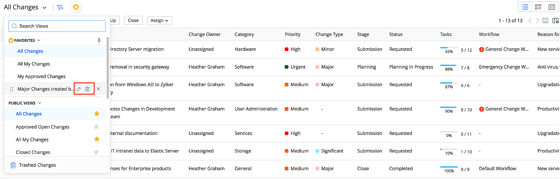Click the orange favorite star beside All Changes

[97, 114]
